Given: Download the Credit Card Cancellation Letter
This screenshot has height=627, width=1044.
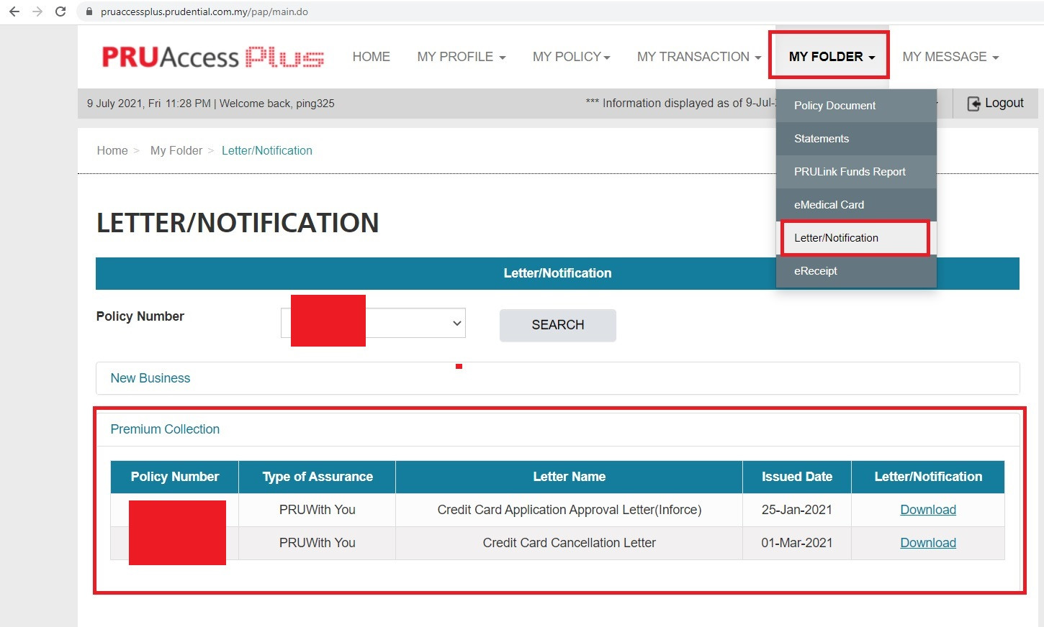Looking at the screenshot, I should point(927,543).
